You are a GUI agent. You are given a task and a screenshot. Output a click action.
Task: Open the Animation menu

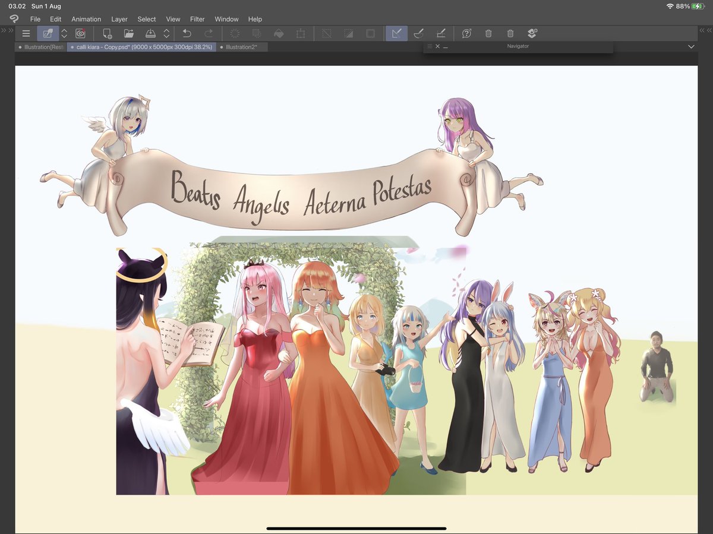[86, 19]
